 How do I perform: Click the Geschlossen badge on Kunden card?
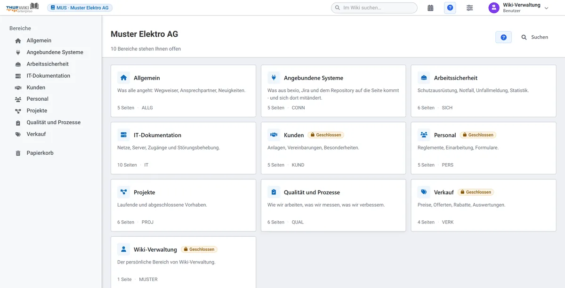click(x=326, y=135)
